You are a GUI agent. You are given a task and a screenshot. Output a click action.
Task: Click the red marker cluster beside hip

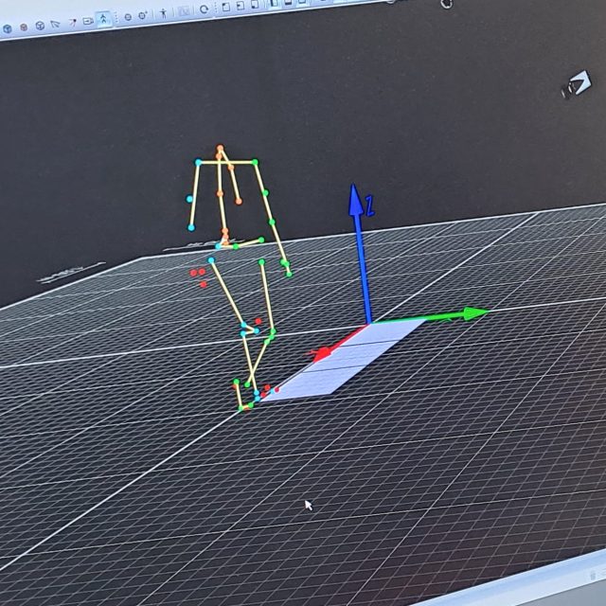click(x=199, y=275)
